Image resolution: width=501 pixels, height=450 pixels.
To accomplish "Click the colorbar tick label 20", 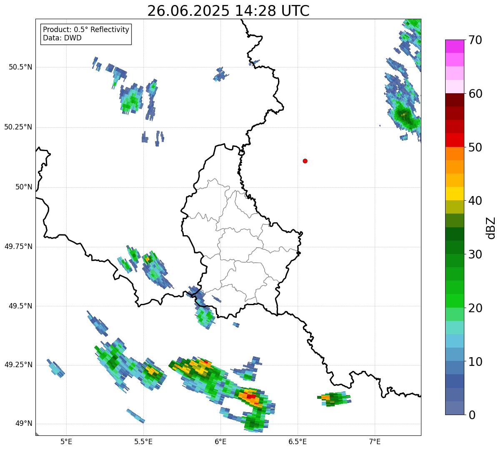I will [476, 308].
